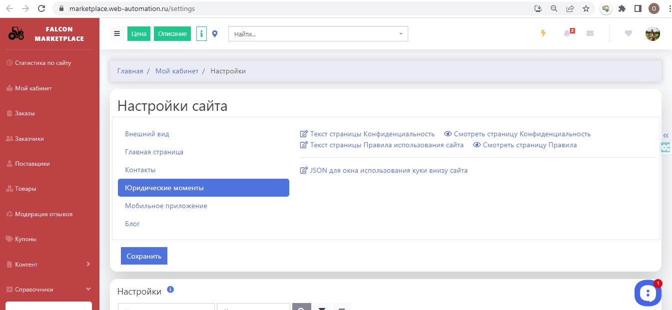
Task: Open the Найти search dropdown
Action: click(x=318, y=34)
